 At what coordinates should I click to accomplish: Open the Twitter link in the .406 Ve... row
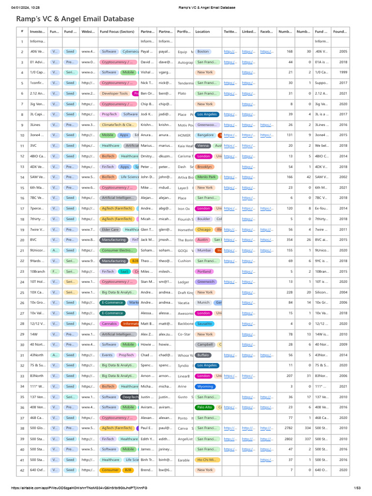230,51
